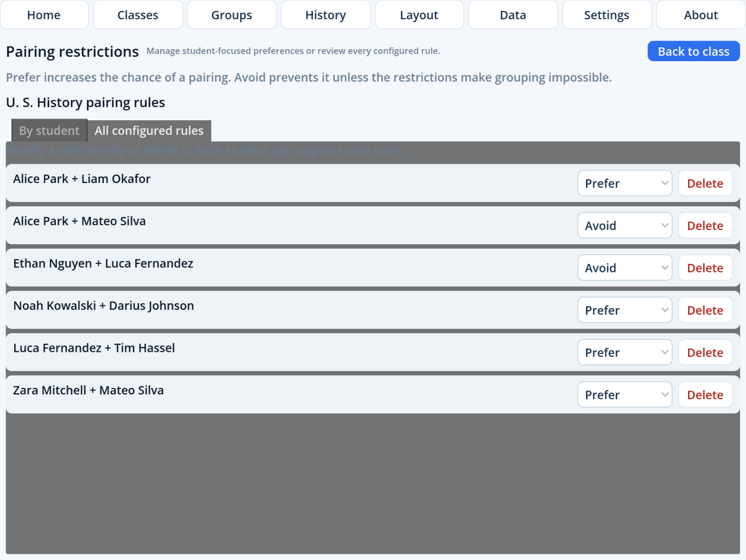Select the 'Ethan Nguyen + Luca Fernandez' text
Image resolution: width=746 pixels, height=560 pixels.
click(103, 263)
